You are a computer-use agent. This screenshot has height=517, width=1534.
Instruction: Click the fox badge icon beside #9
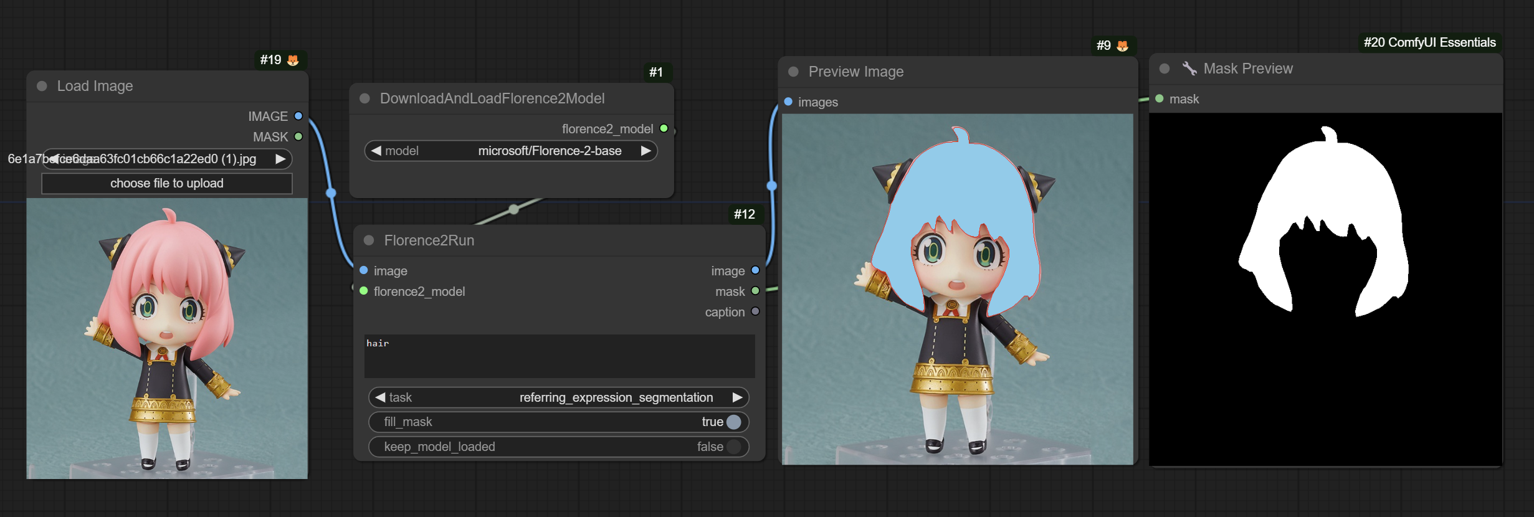pyautogui.click(x=1122, y=45)
